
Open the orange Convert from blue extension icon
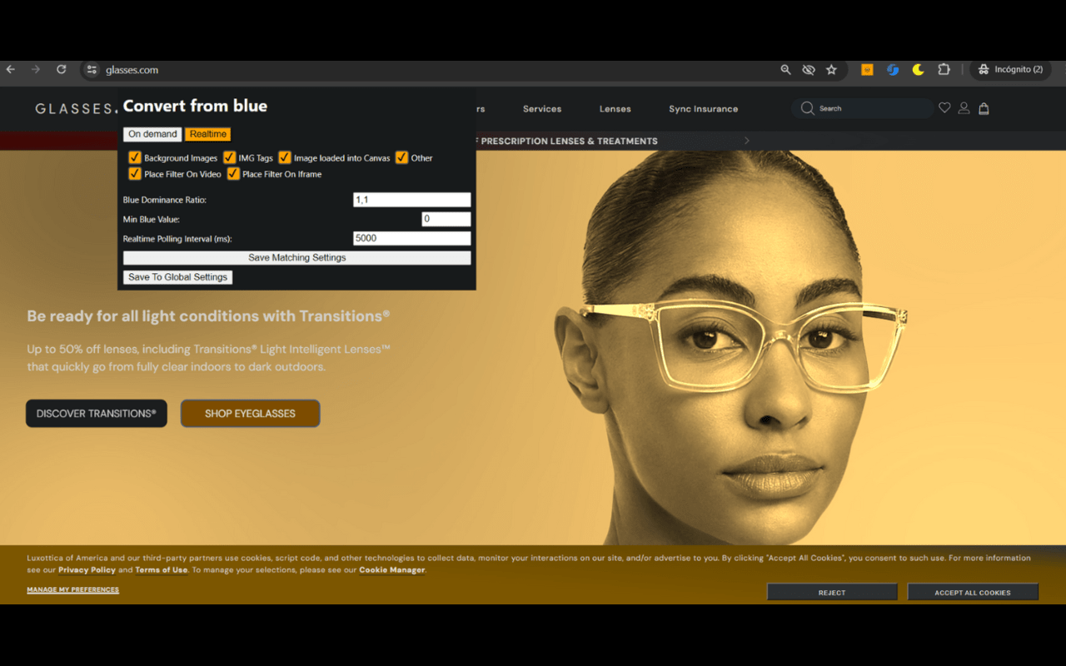[x=867, y=70]
